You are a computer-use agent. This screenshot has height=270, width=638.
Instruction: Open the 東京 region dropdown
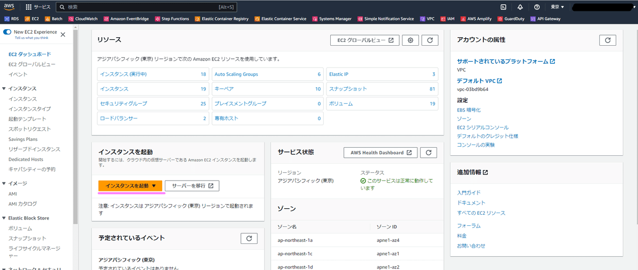point(557,7)
